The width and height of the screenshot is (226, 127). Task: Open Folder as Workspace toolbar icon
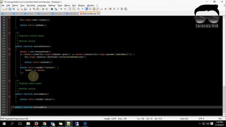[102, 9]
